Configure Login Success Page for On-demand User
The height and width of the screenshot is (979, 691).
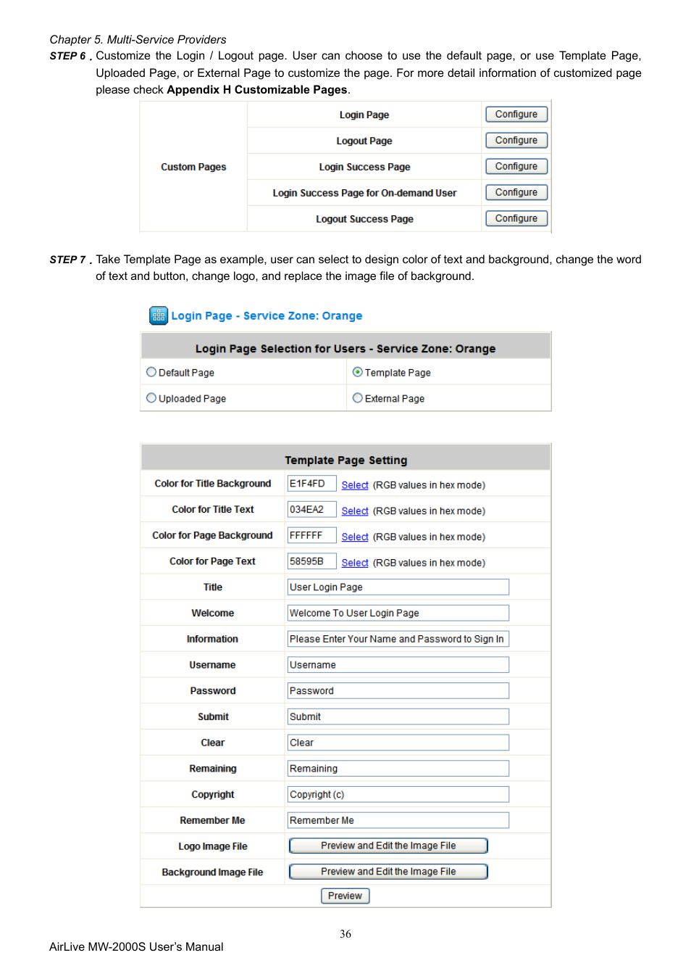click(x=516, y=193)
